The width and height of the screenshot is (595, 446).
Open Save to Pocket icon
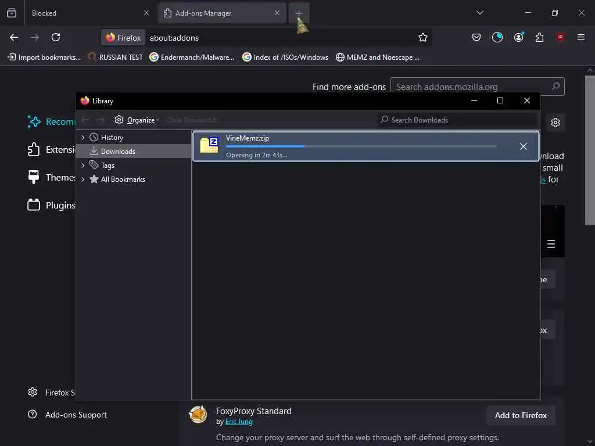[476, 37]
